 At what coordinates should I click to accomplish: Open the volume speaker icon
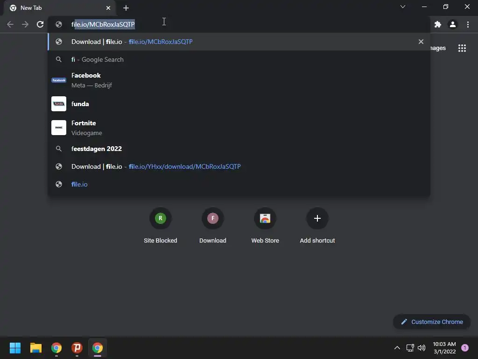pyautogui.click(x=422, y=348)
